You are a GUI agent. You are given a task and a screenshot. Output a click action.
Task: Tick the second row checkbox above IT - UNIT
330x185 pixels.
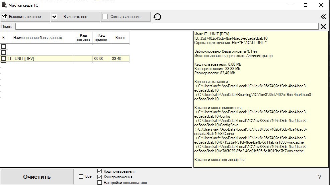4,52
